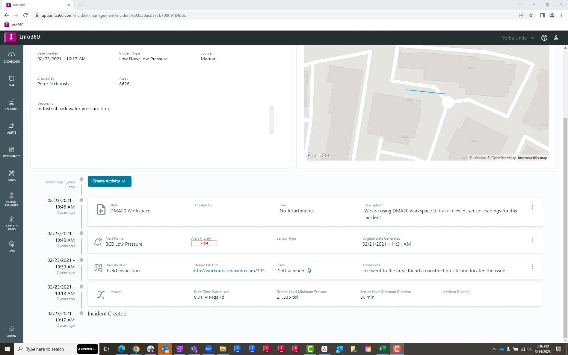Open options menu for BCB Low Pressure alert
568x355 pixels.
pyautogui.click(x=532, y=240)
